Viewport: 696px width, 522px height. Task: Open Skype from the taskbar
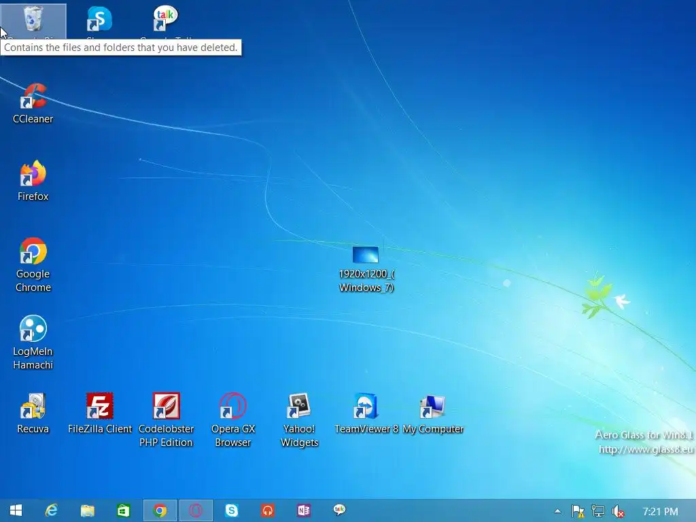coord(232,510)
